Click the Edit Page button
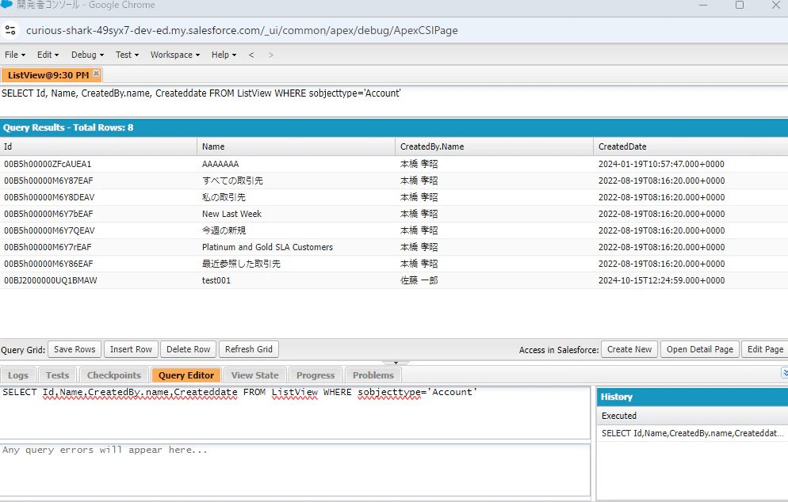 pos(765,349)
